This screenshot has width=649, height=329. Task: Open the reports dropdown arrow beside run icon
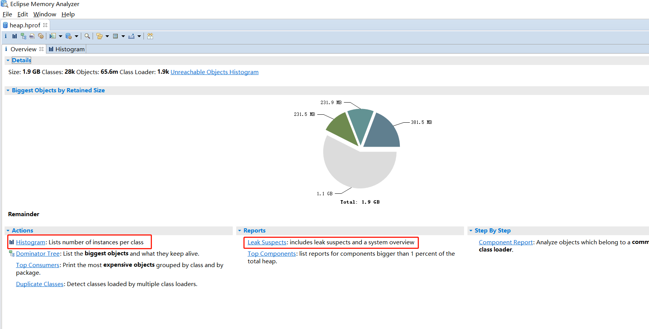pyautogui.click(x=60, y=36)
